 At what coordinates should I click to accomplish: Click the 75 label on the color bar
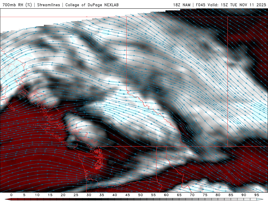205,195
